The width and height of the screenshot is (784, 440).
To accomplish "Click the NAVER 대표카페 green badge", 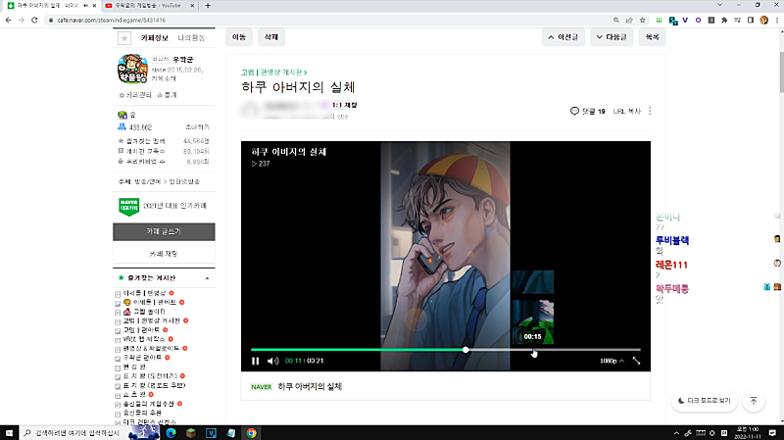I will 129,206.
